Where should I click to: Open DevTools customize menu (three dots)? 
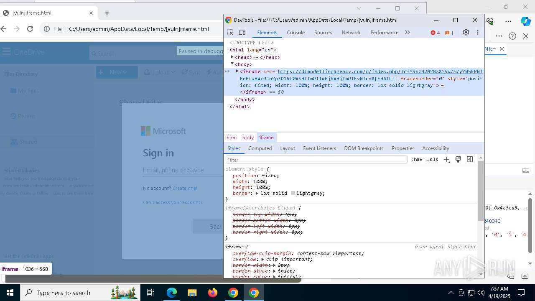pyautogui.click(x=477, y=32)
